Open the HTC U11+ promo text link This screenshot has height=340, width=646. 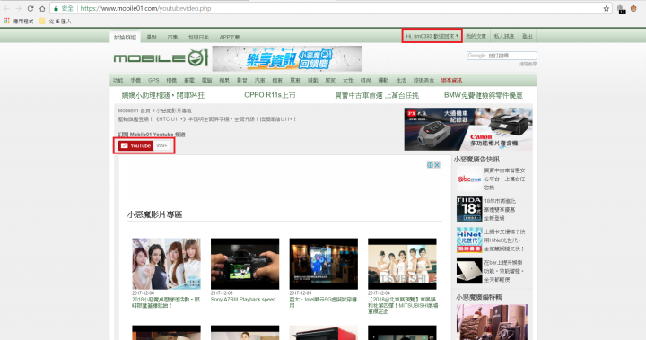tap(207, 119)
